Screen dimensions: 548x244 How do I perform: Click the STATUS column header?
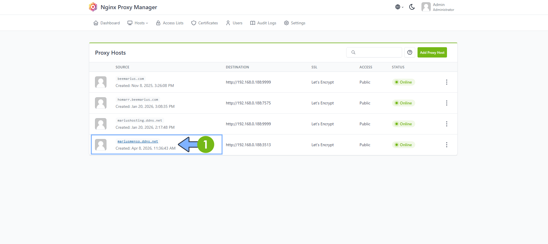pyautogui.click(x=398, y=67)
